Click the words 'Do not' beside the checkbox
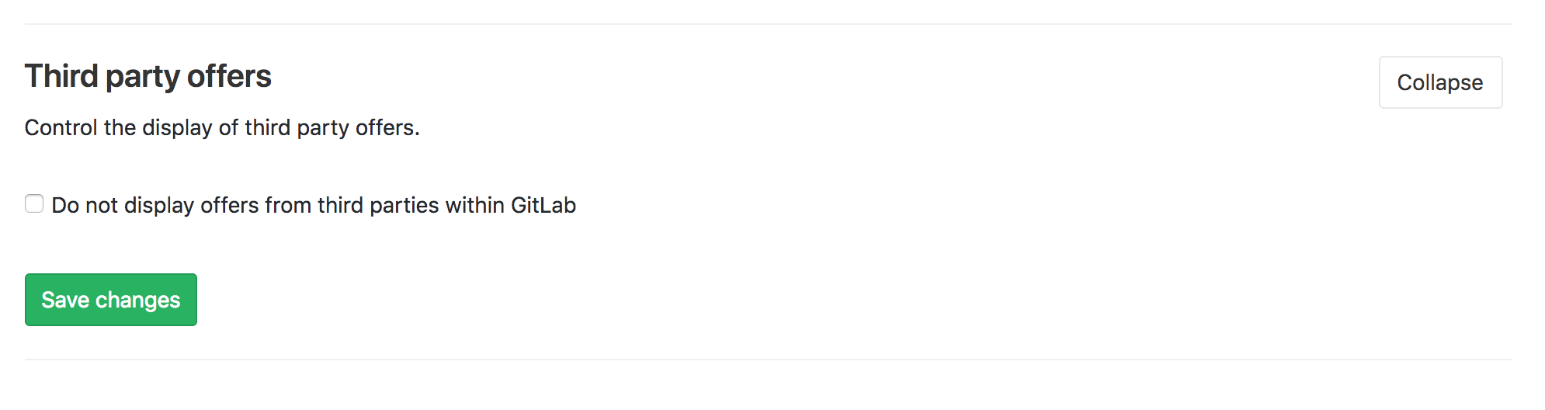The height and width of the screenshot is (410, 1545). pos(84,205)
